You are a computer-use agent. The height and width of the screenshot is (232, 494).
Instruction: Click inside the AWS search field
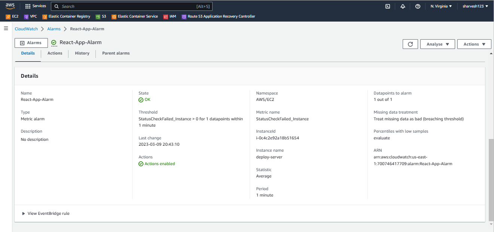coord(131,6)
